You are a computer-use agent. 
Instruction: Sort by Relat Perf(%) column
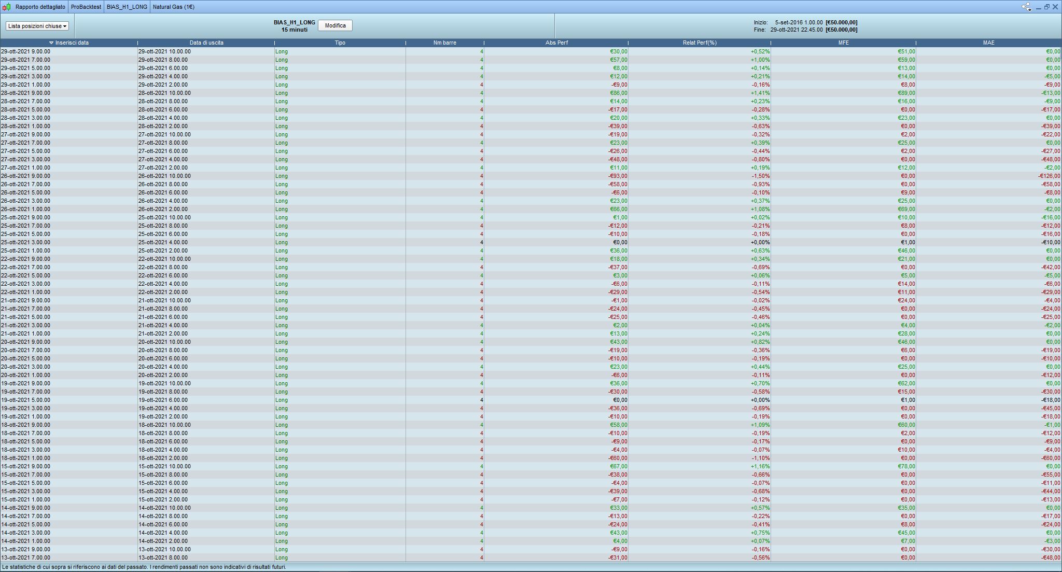[x=699, y=43]
